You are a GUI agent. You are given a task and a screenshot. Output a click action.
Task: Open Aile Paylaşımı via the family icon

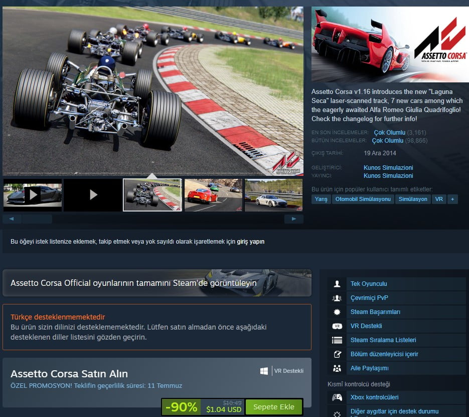click(x=337, y=368)
